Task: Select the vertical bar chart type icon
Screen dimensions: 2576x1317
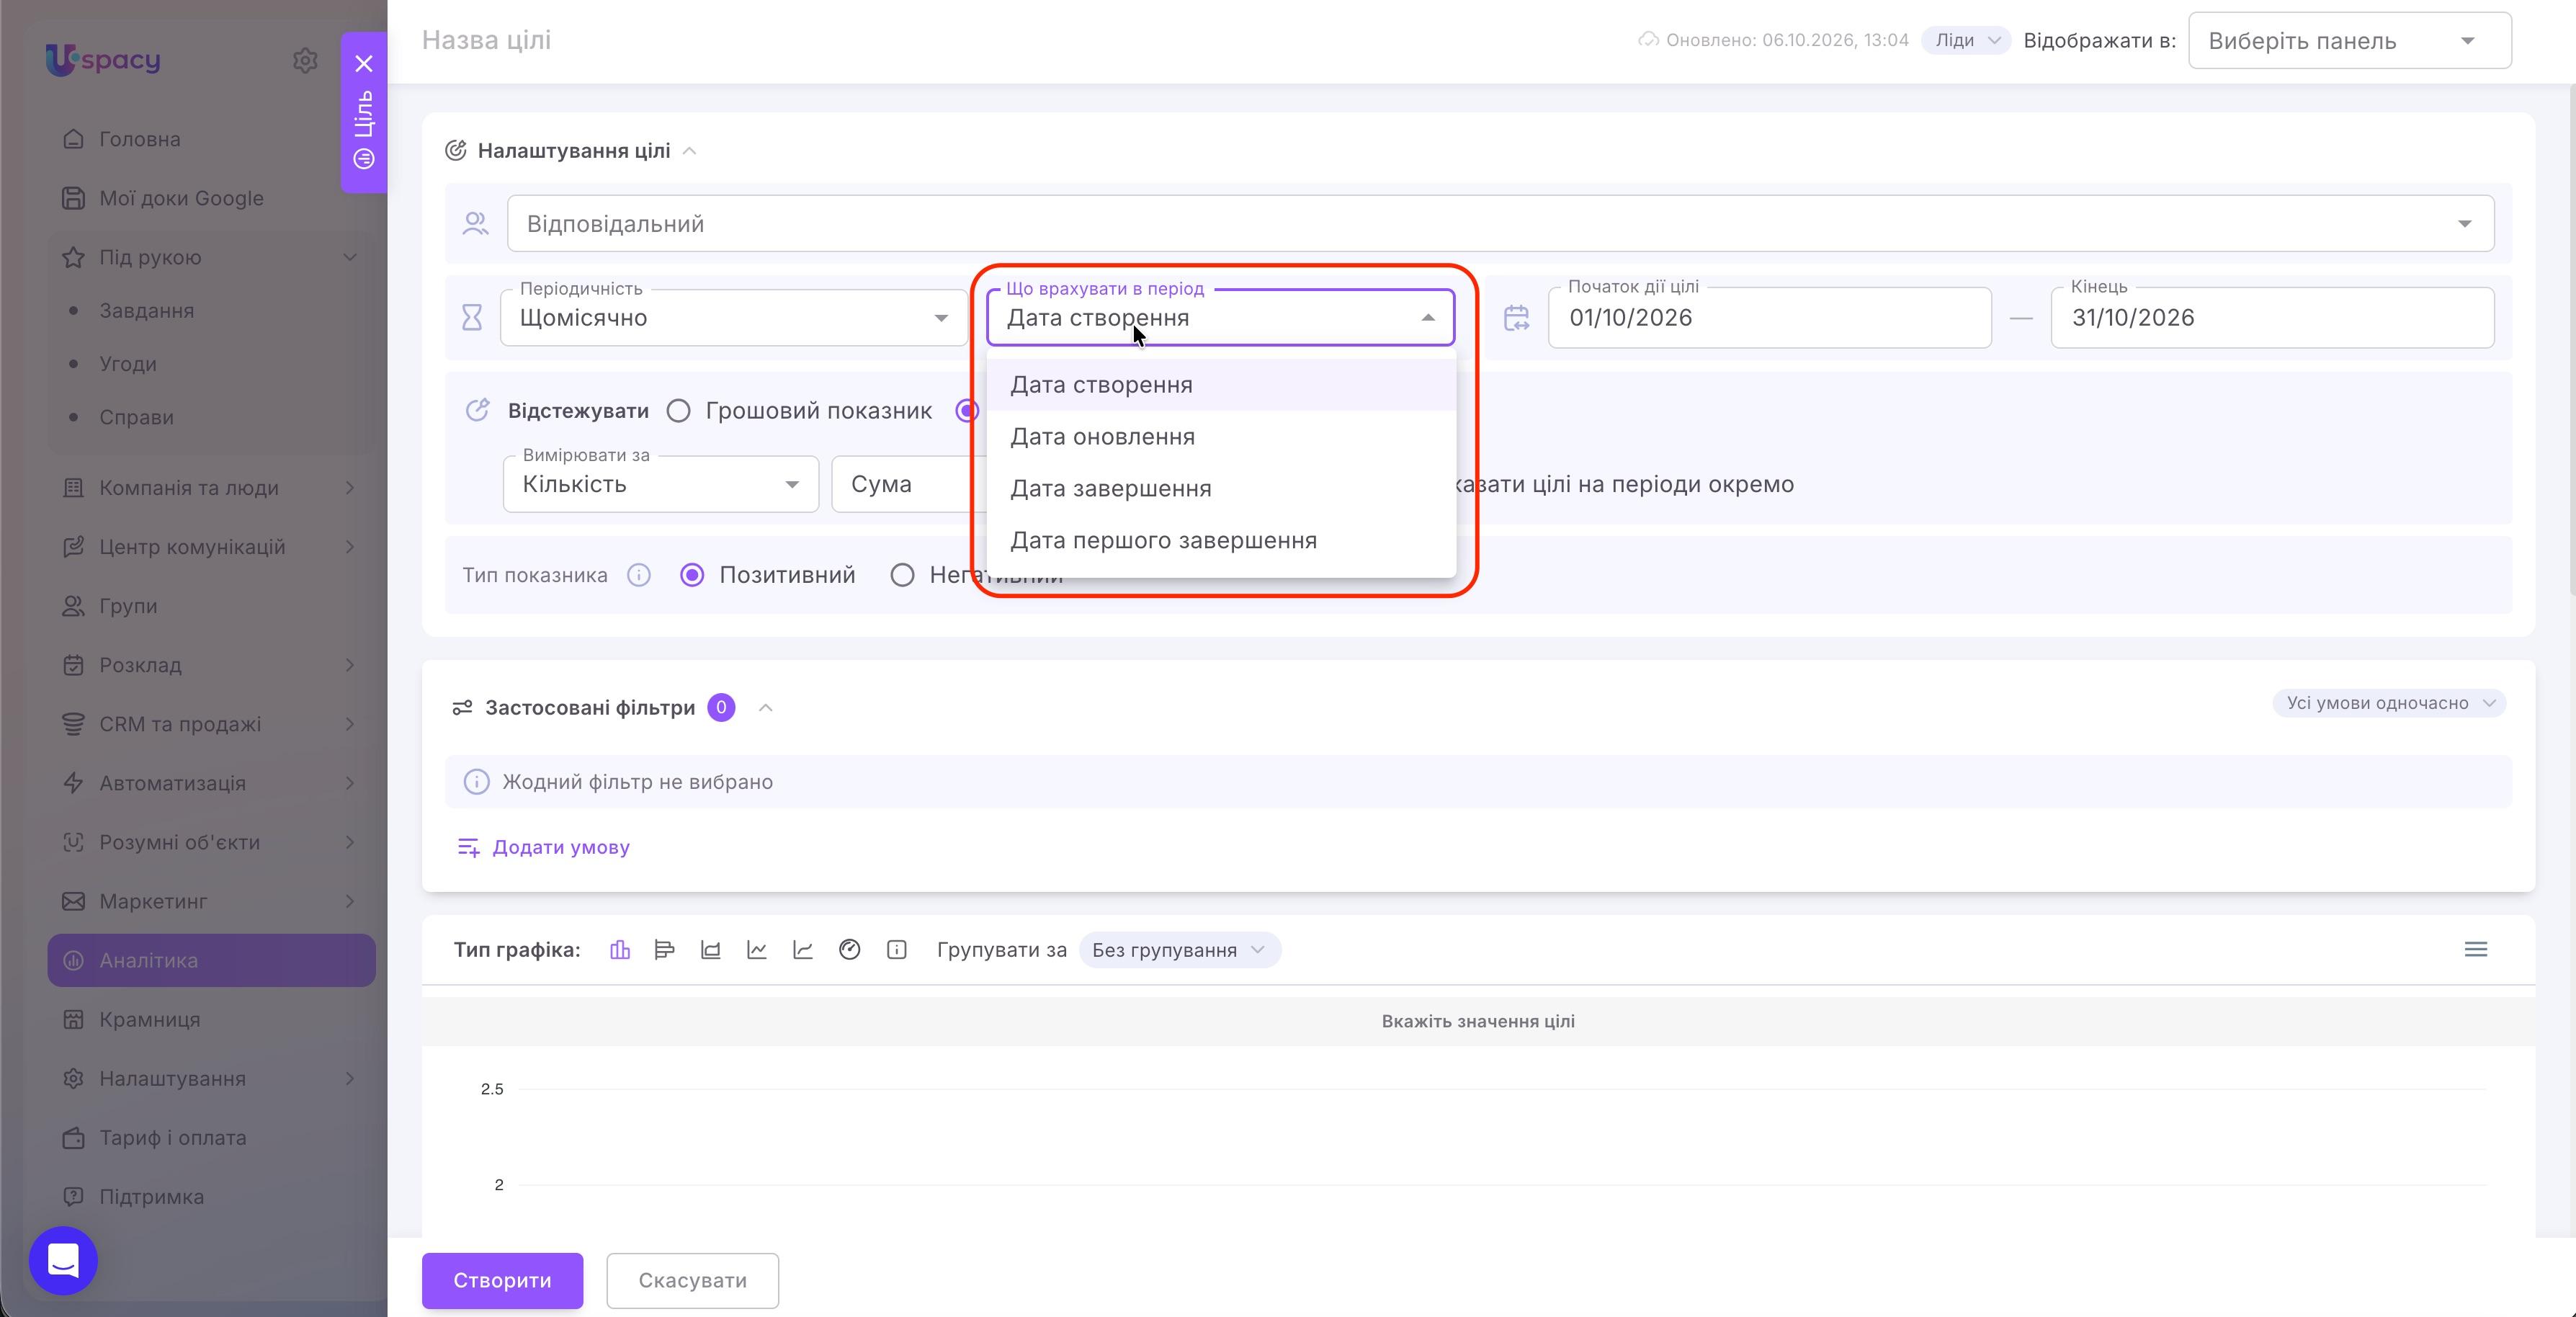Action: [x=620, y=950]
